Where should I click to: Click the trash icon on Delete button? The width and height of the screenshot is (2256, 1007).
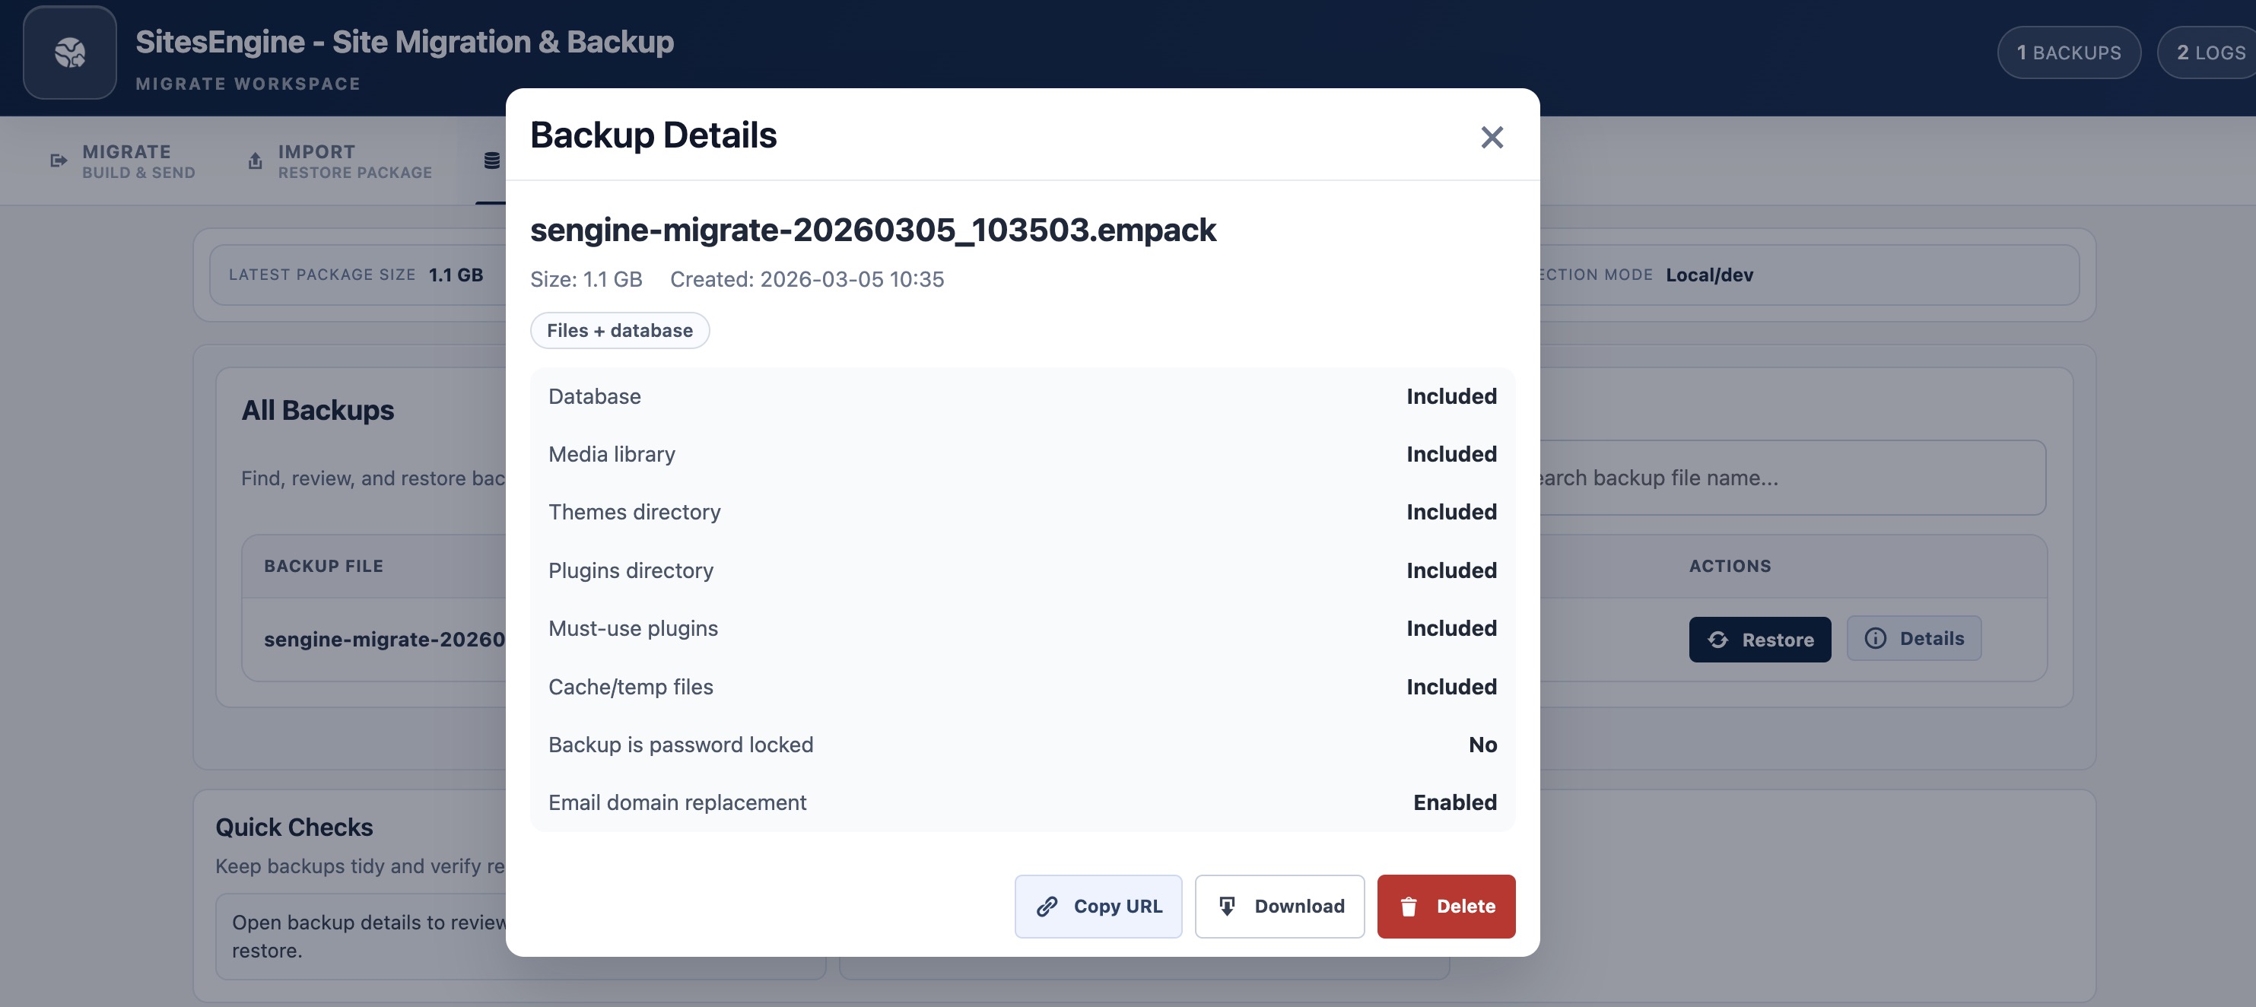click(x=1409, y=907)
